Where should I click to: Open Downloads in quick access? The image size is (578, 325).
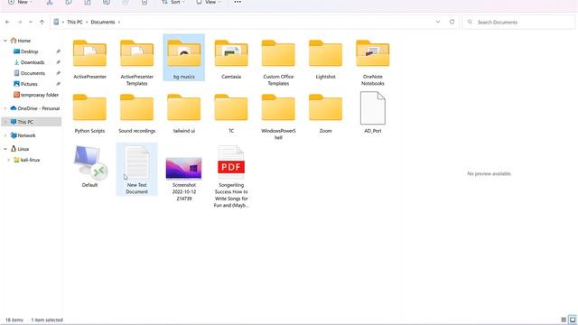[x=33, y=62]
